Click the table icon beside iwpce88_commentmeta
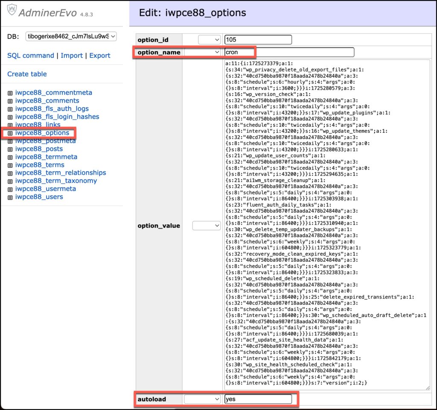 9,93
